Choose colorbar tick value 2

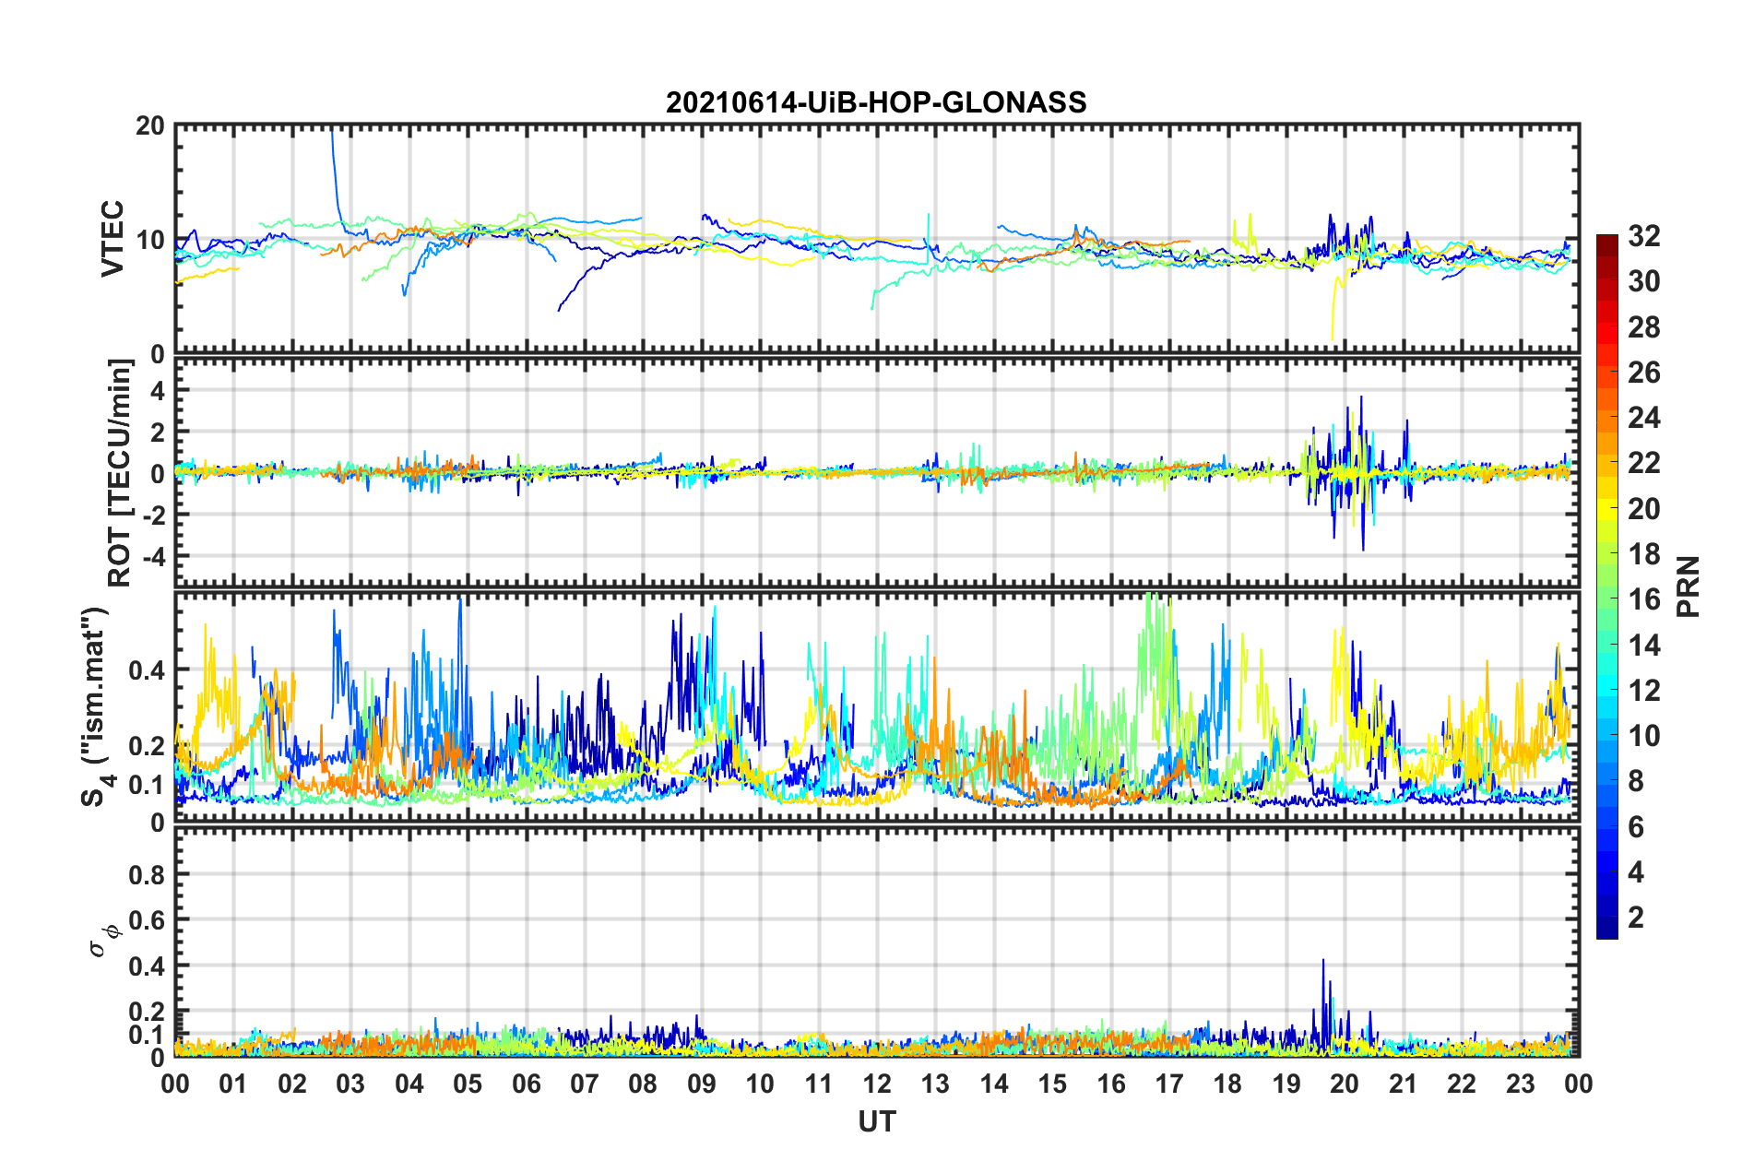(1636, 918)
